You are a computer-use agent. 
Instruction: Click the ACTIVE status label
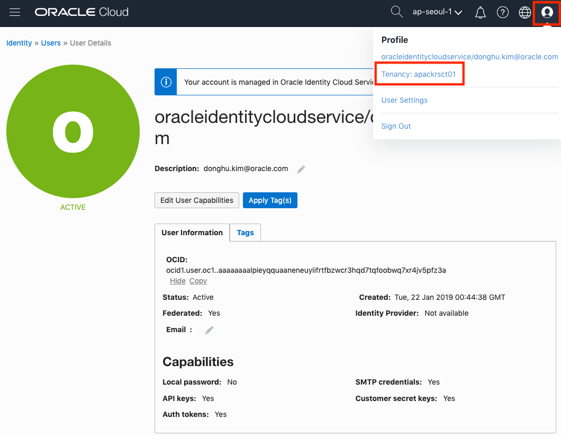pyautogui.click(x=73, y=207)
